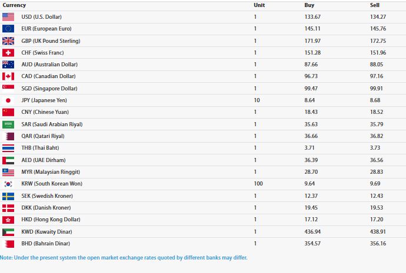Click the Sell column header
The width and height of the screenshot is (406, 273).
tap(375, 5)
